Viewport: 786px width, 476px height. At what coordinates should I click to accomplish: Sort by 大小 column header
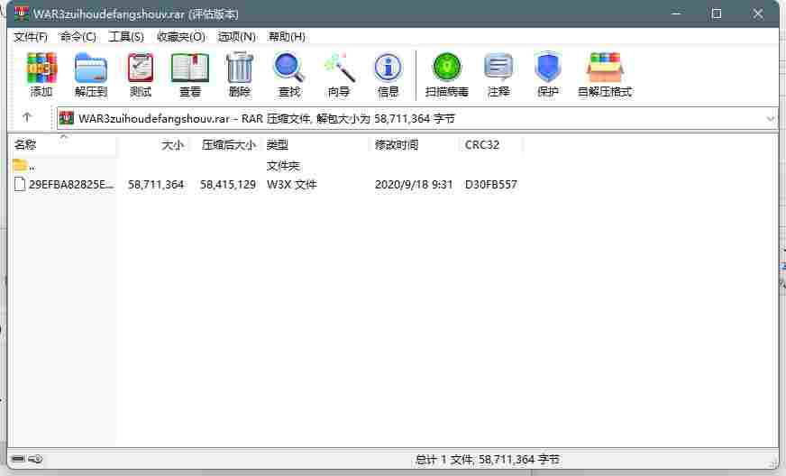click(153, 144)
